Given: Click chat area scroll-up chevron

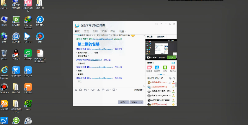Looking at the screenshot, I should tap(144, 36).
